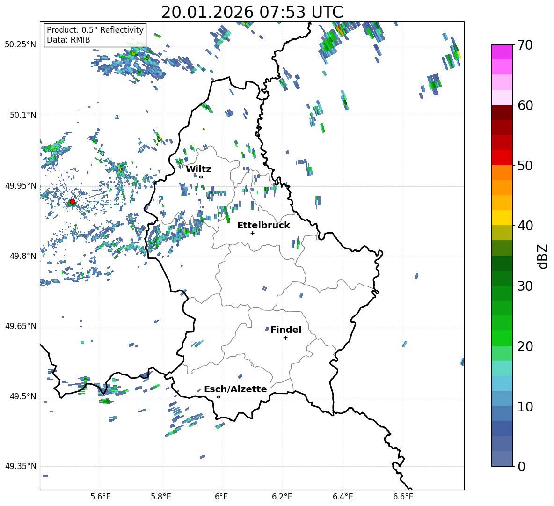This screenshot has width=554, height=506.
Task: Click the red radar site marker
Action: 72,202
